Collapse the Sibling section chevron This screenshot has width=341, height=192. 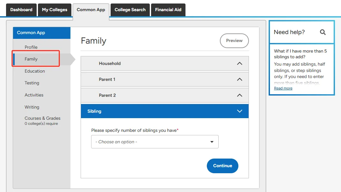240,111
